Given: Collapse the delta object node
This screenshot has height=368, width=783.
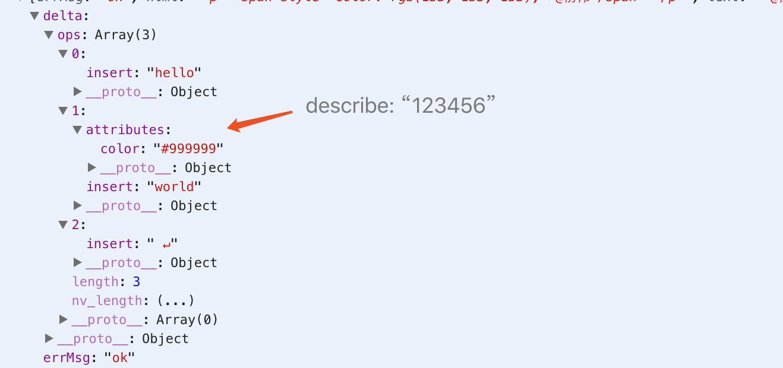Looking at the screenshot, I should click(x=34, y=16).
